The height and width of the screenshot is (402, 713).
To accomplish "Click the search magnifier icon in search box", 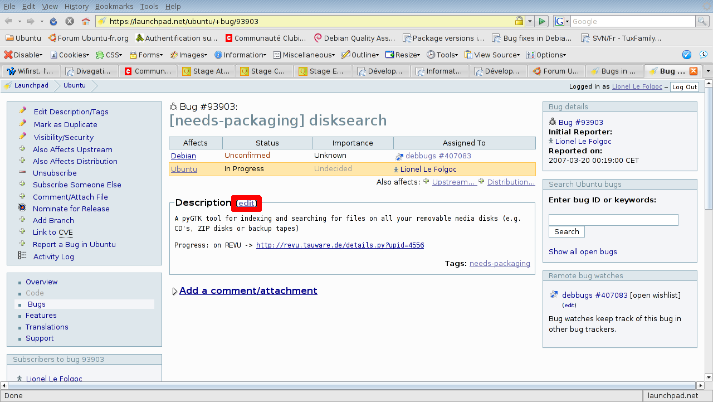I will 702,21.
